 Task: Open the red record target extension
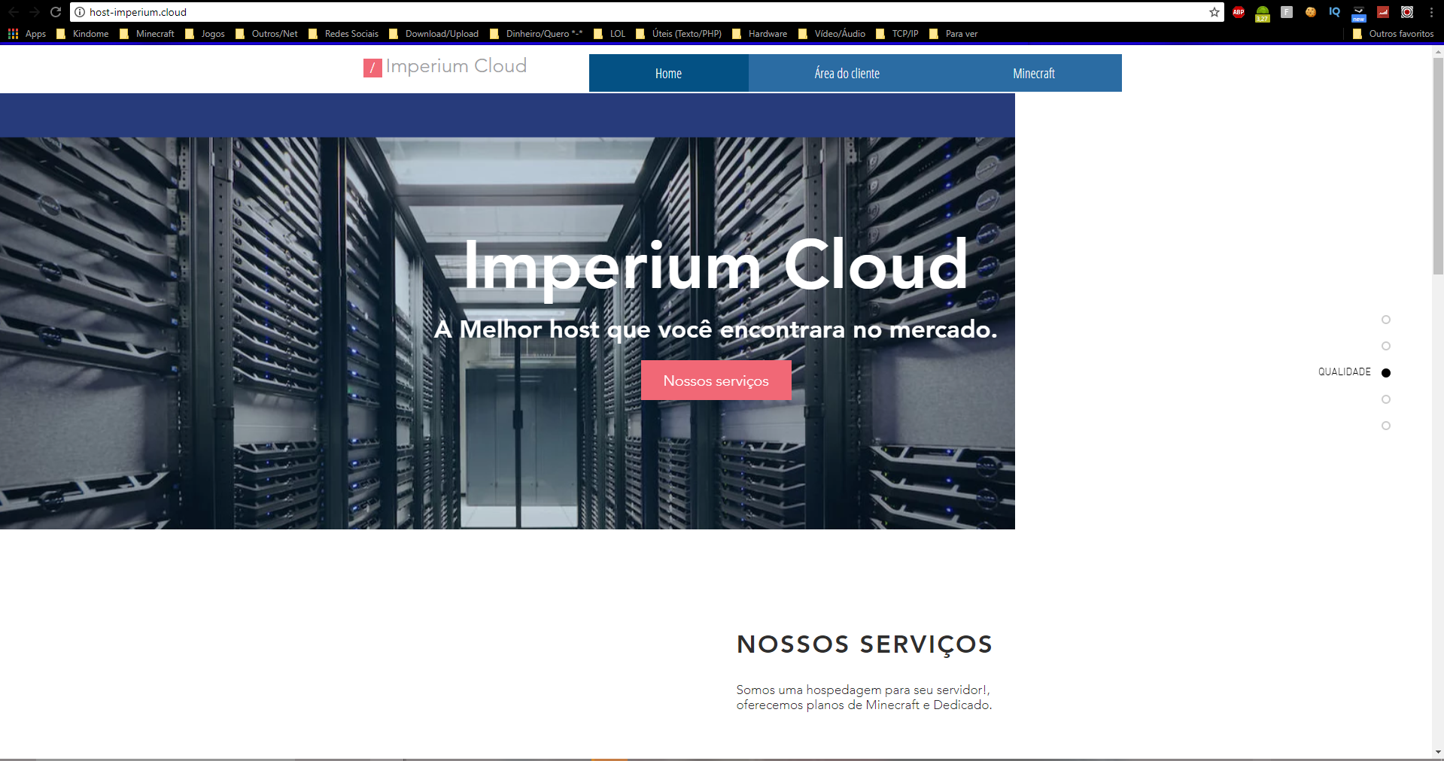coord(1407,12)
